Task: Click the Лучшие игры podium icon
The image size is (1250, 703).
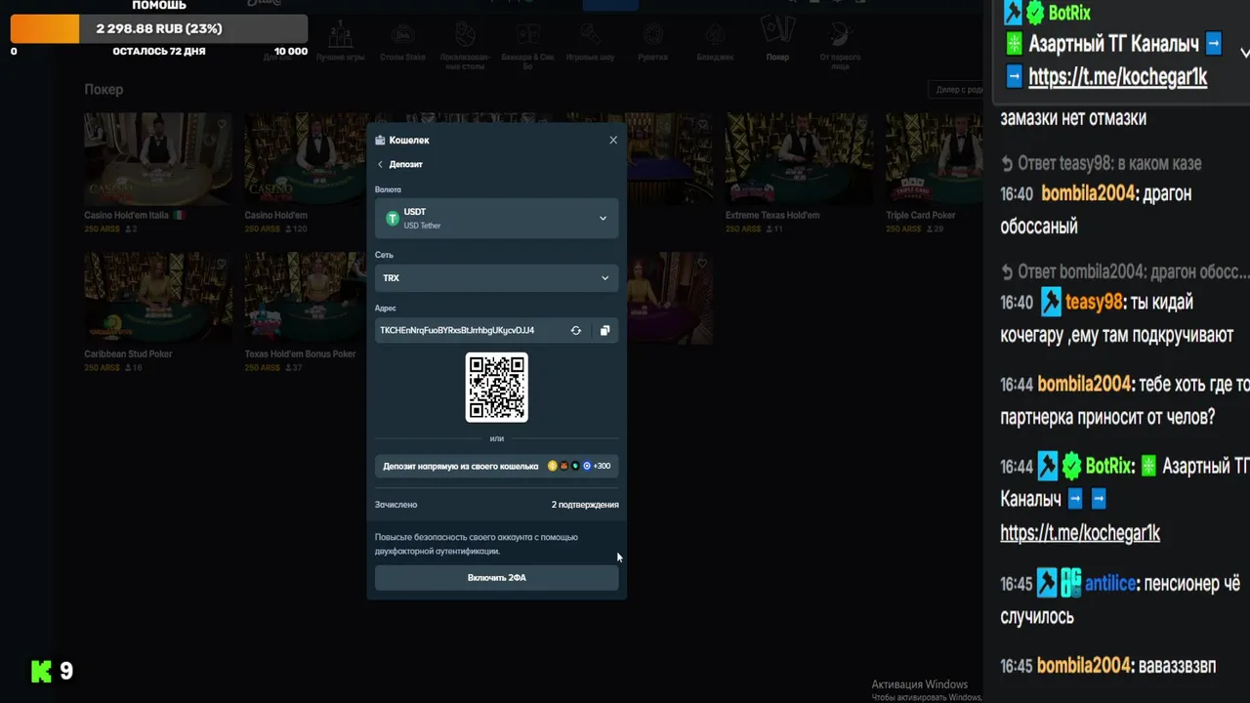Action: tap(341, 36)
